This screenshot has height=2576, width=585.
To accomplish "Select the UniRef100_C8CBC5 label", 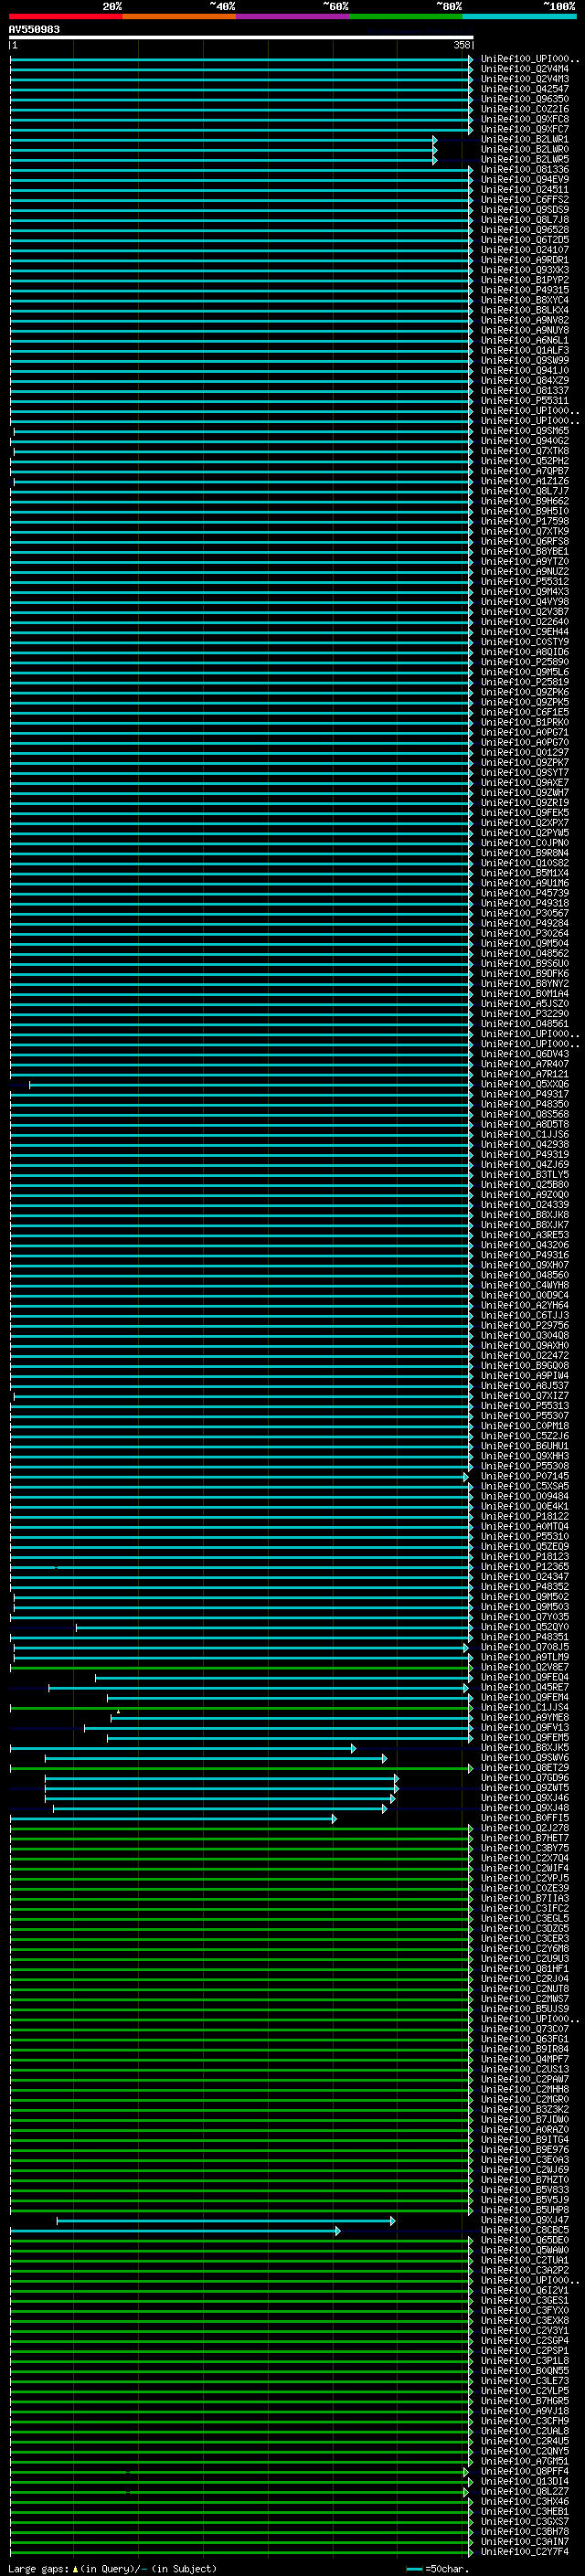I will 525,2229.
